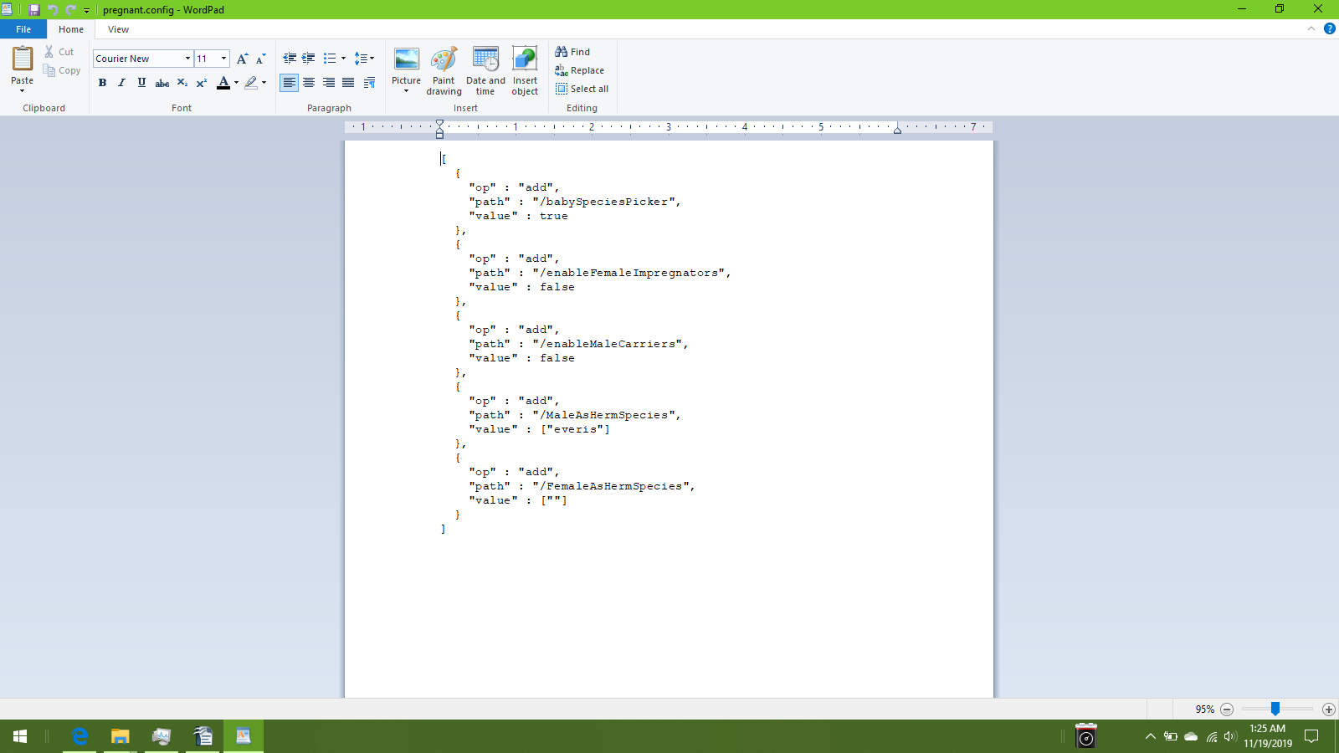Click the Save icon in title bar
This screenshot has width=1339, height=753.
click(x=34, y=10)
